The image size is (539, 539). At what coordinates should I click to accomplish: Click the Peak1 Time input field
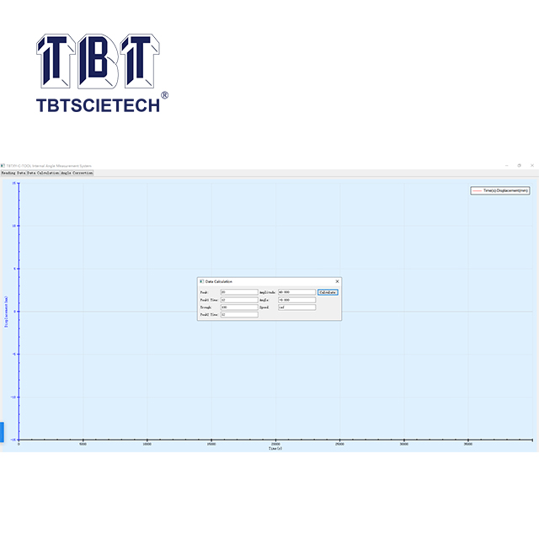[x=239, y=300]
